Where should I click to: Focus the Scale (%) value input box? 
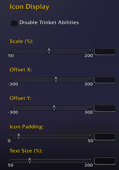tap(105, 51)
